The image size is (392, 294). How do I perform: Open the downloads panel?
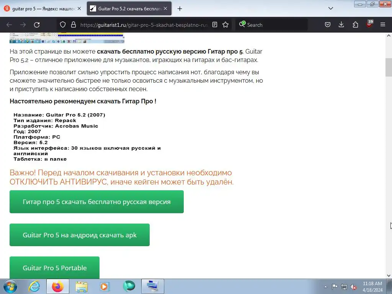(341, 25)
